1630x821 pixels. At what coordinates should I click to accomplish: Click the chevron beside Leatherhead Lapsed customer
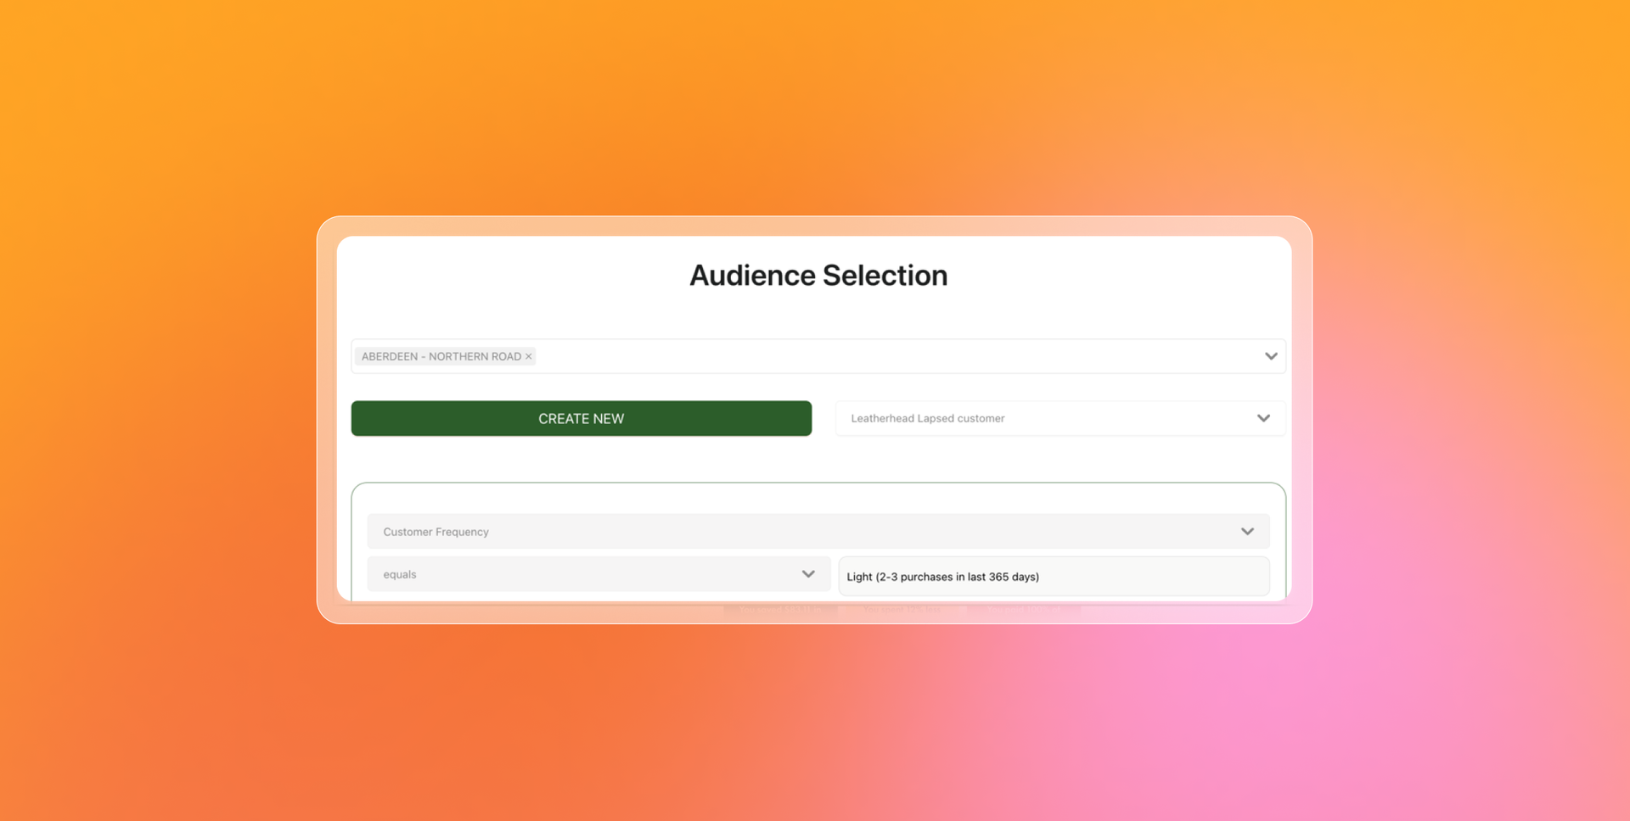coord(1262,417)
